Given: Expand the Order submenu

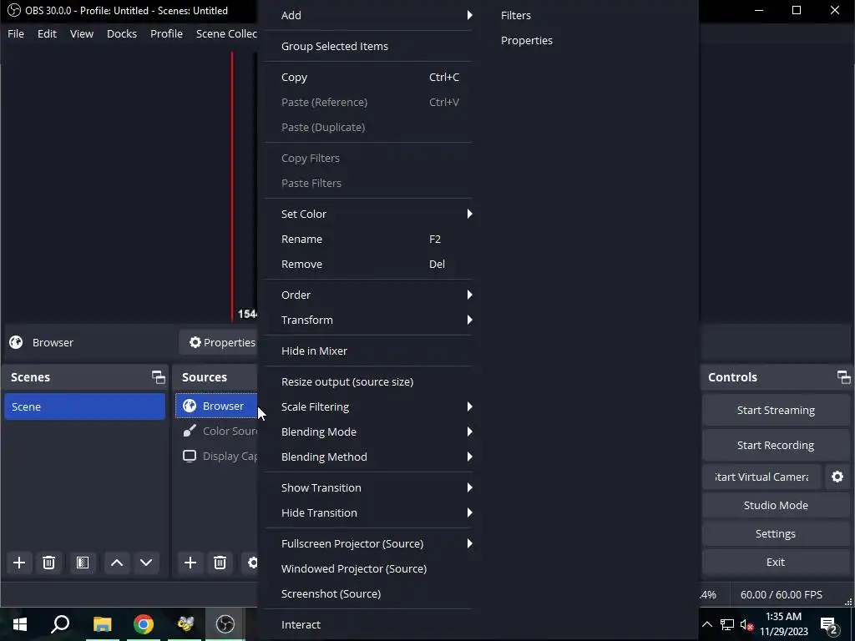Looking at the screenshot, I should pyautogui.click(x=368, y=295).
